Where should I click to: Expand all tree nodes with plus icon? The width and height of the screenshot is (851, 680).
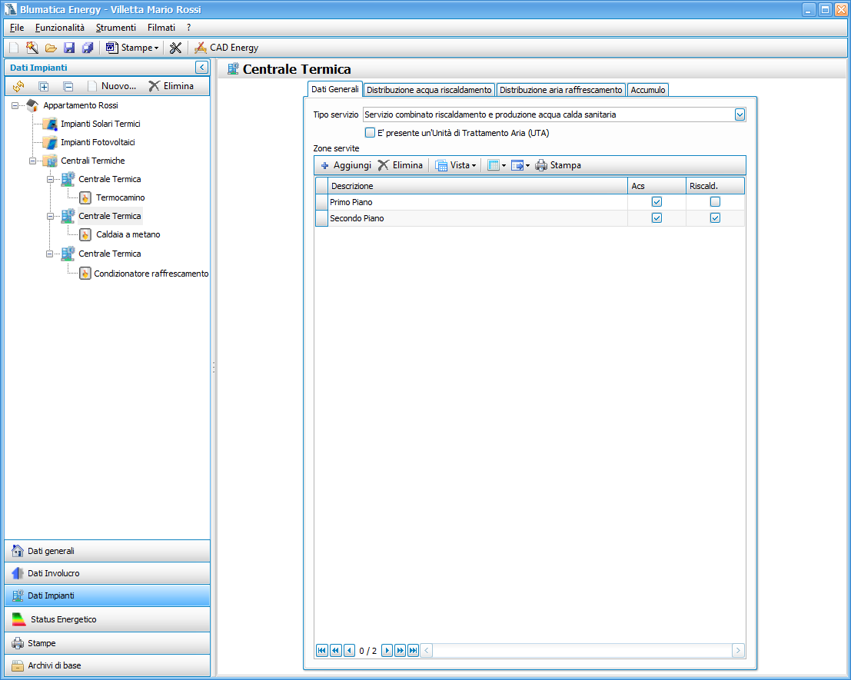[x=44, y=86]
